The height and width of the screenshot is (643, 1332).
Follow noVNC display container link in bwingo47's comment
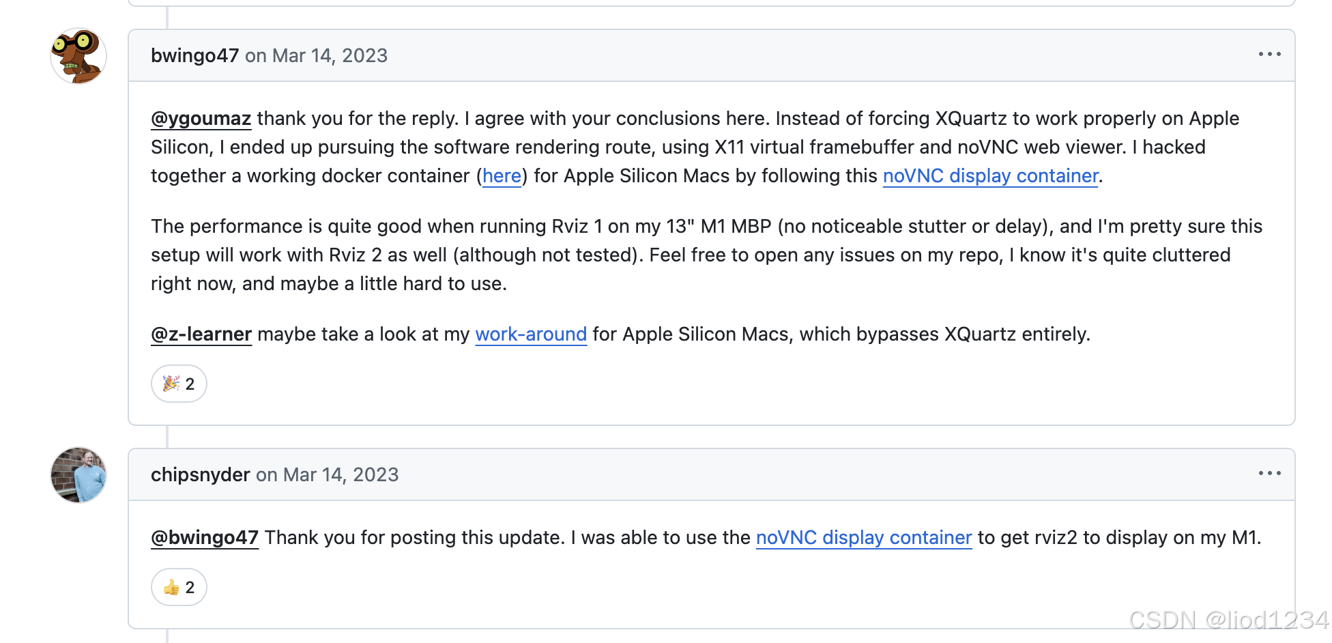click(x=990, y=176)
